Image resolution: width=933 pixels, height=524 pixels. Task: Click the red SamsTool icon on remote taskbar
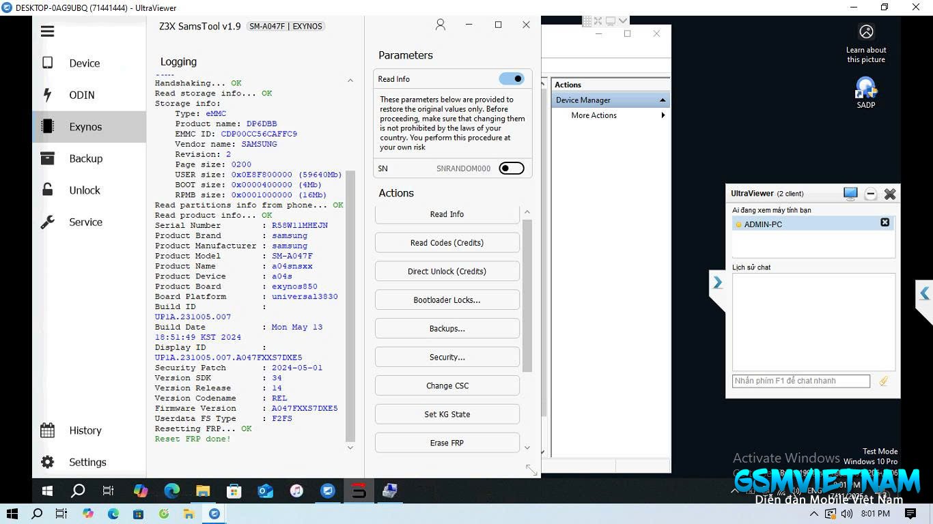coord(359,491)
